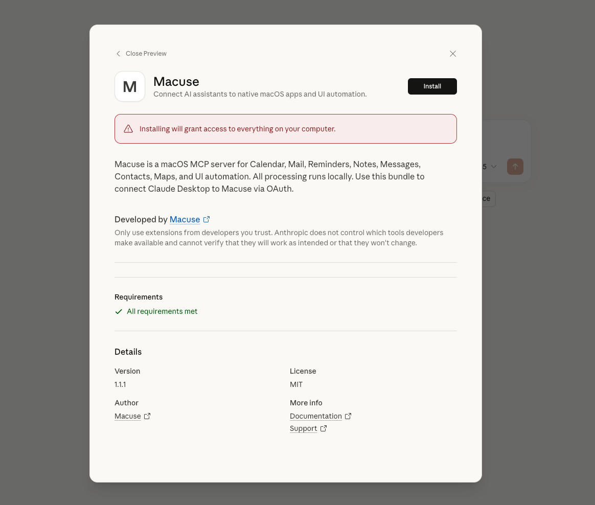Open the Macuse developer link
Viewport: 595px width, 505px height.
pos(185,219)
